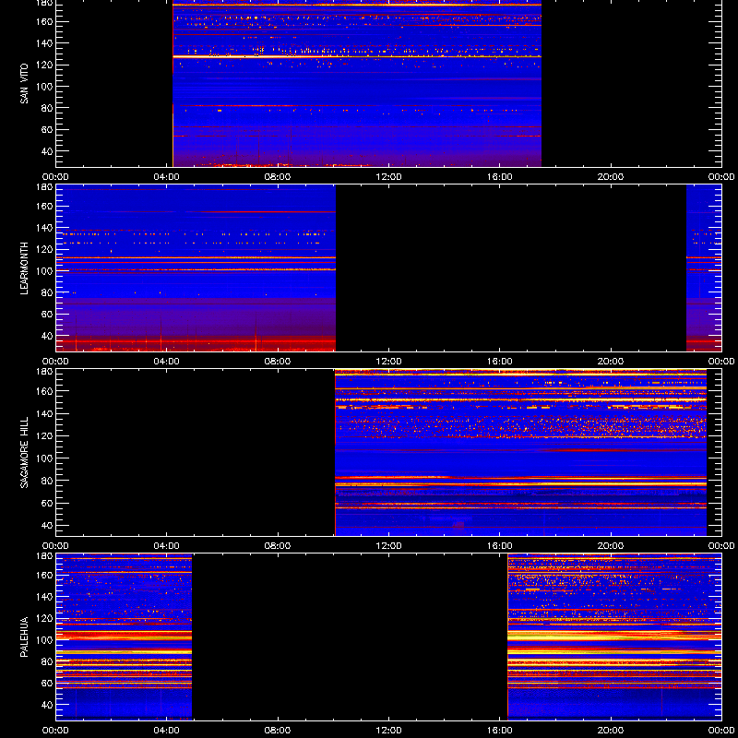Click 12:00 time label beneath Sagamore Hill plot
Screen dimensions: 738x738
coord(388,546)
